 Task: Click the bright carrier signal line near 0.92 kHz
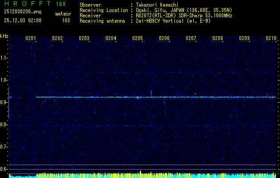click(x=156, y=97)
